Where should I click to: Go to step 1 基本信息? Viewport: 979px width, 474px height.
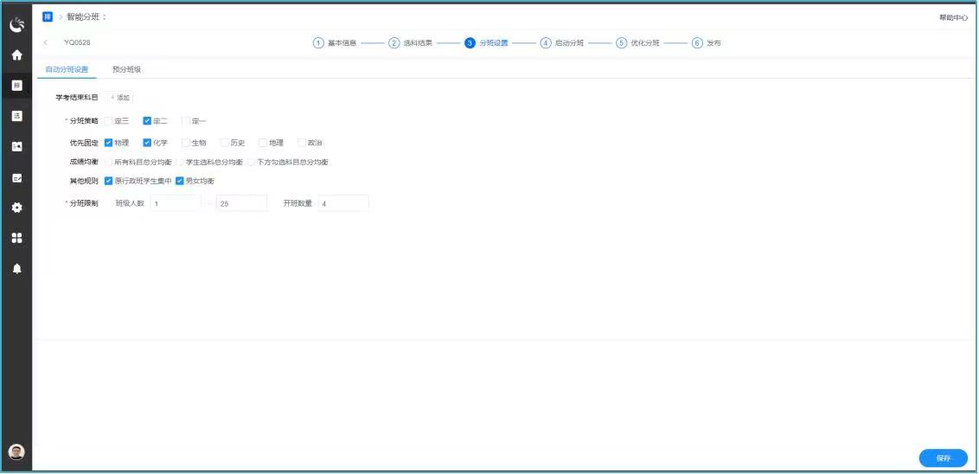(x=335, y=43)
